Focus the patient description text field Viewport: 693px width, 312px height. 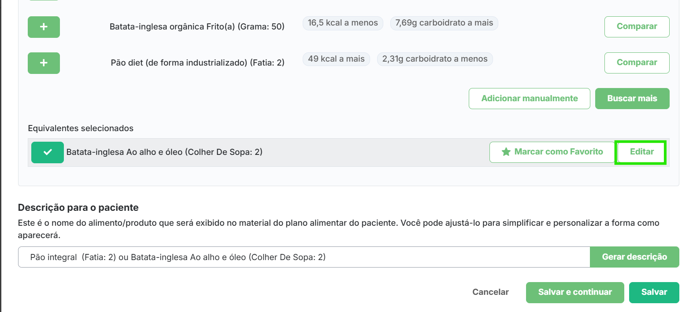point(304,257)
